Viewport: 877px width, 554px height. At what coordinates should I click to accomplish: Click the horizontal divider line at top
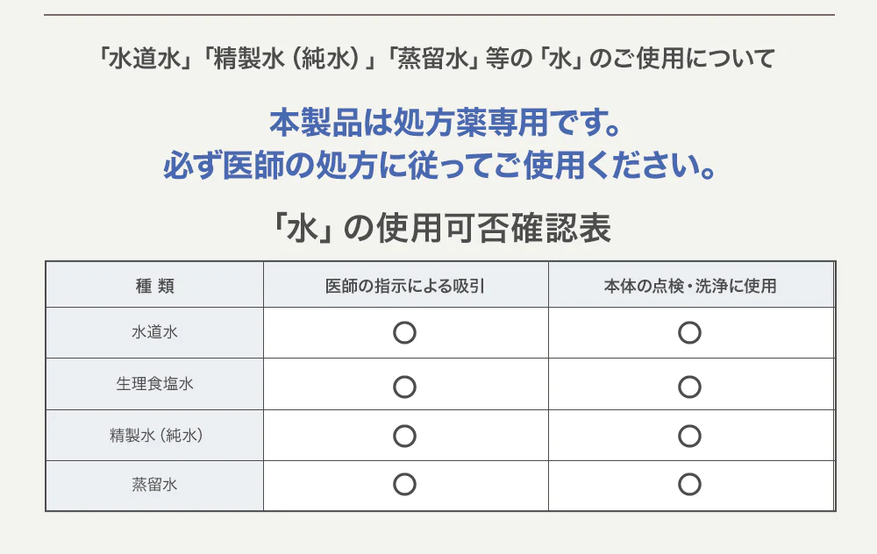[439, 15]
